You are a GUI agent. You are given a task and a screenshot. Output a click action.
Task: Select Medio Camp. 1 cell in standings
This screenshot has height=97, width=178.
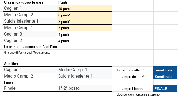pos(30,28)
